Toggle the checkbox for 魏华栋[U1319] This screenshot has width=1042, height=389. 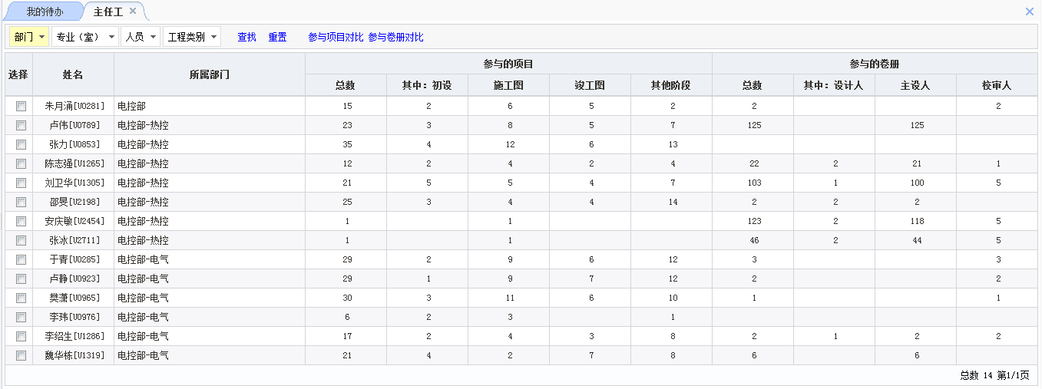[21, 355]
